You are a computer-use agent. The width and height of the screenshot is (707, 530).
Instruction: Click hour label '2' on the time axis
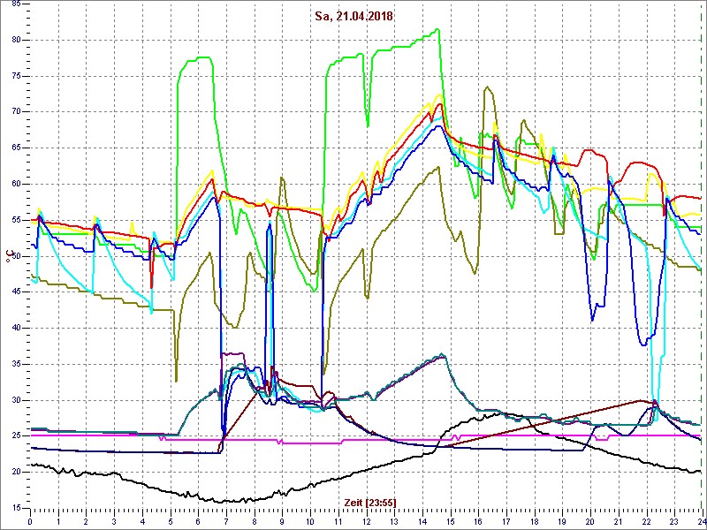86,522
